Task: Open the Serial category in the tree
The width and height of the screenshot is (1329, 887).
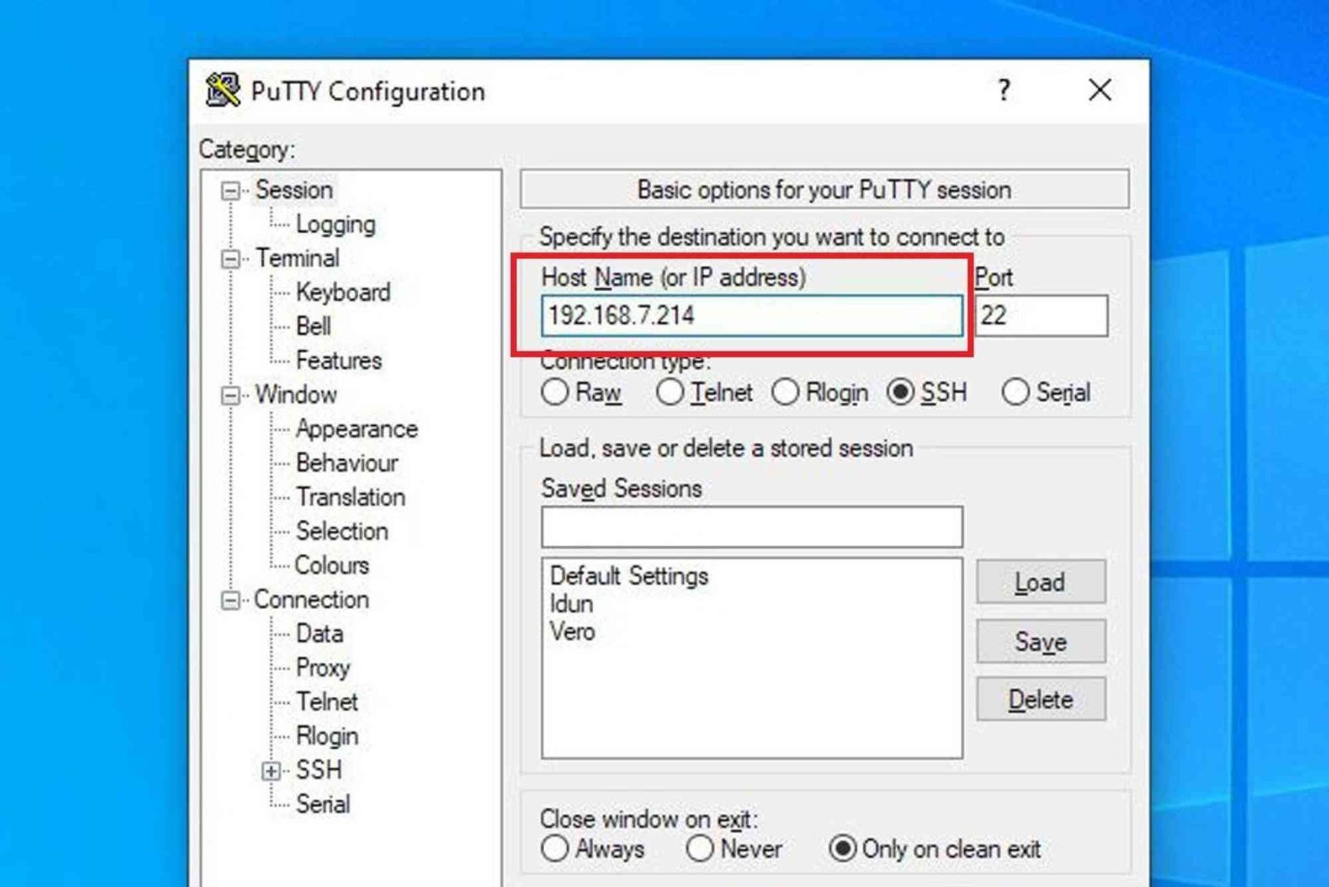Action: [x=323, y=805]
